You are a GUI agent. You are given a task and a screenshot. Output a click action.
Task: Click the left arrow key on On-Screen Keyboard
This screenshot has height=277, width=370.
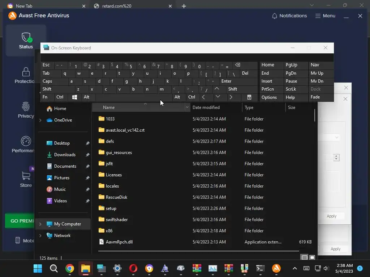point(204,97)
